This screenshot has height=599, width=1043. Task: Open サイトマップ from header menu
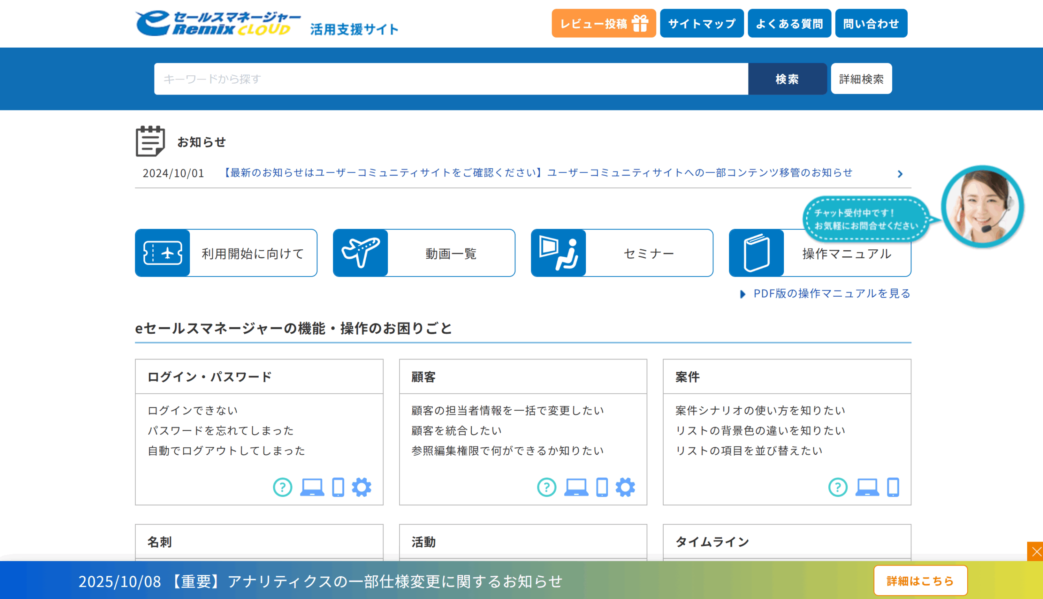click(x=701, y=24)
